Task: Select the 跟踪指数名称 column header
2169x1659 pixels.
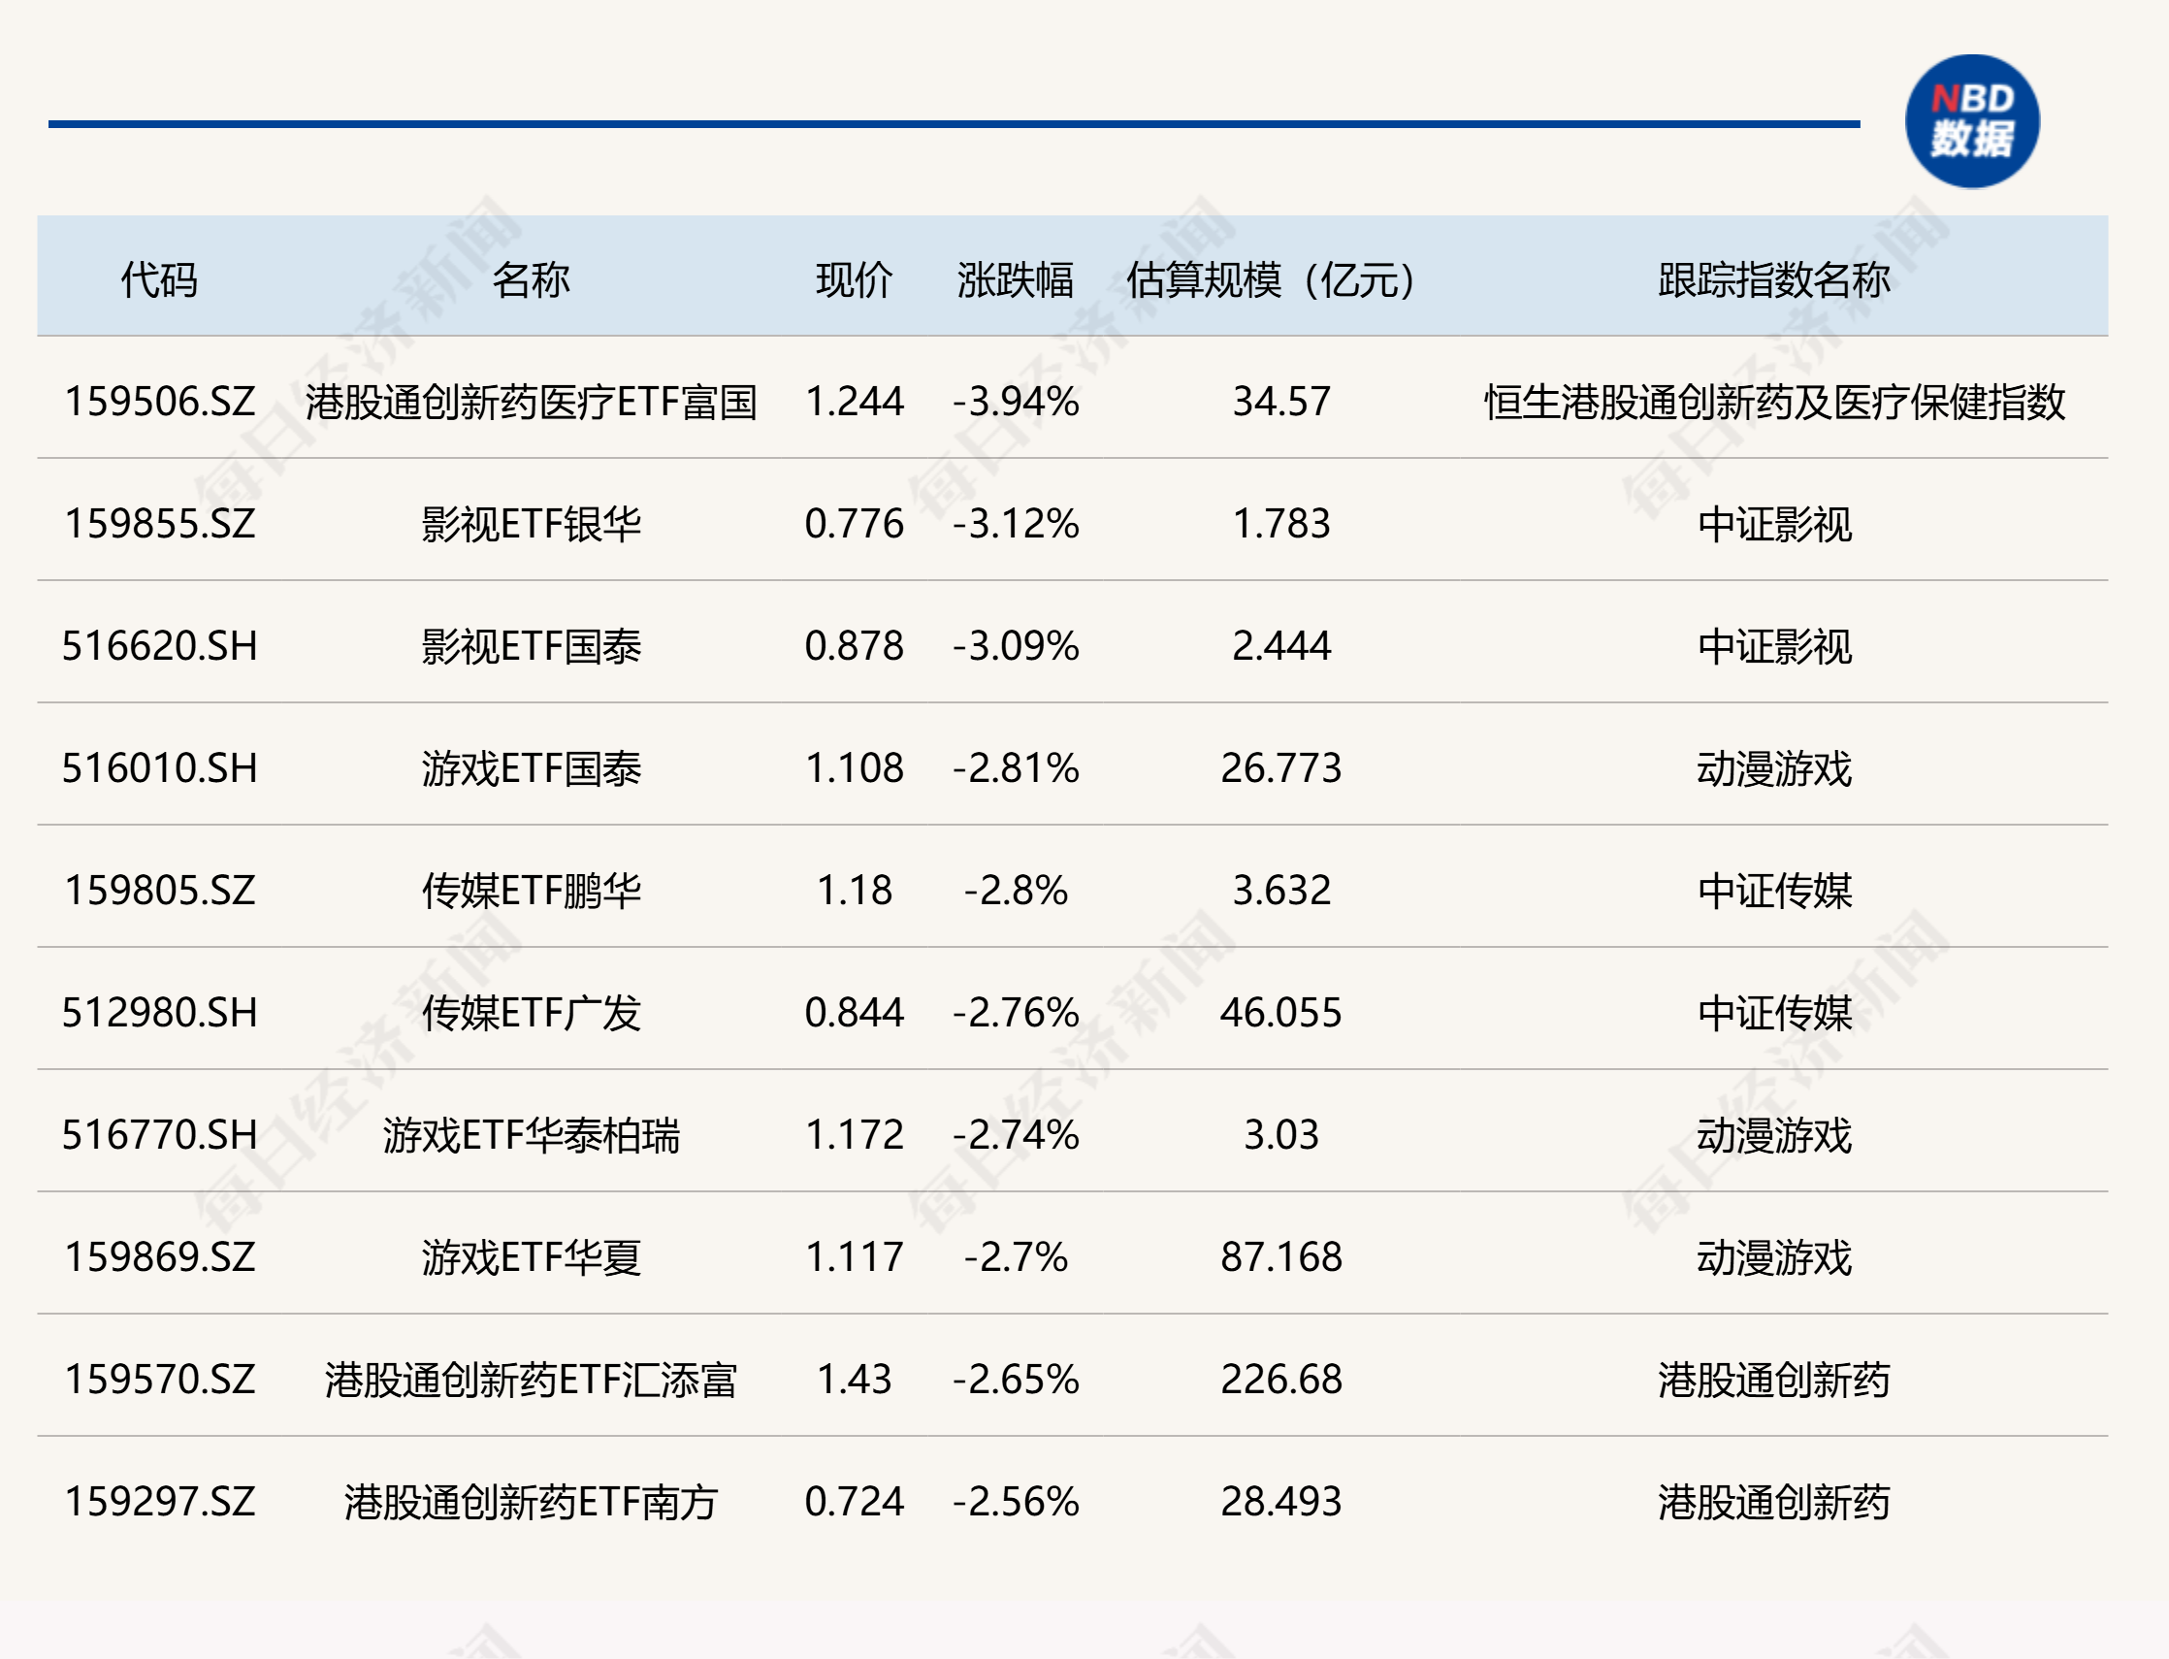Action: 1774,280
